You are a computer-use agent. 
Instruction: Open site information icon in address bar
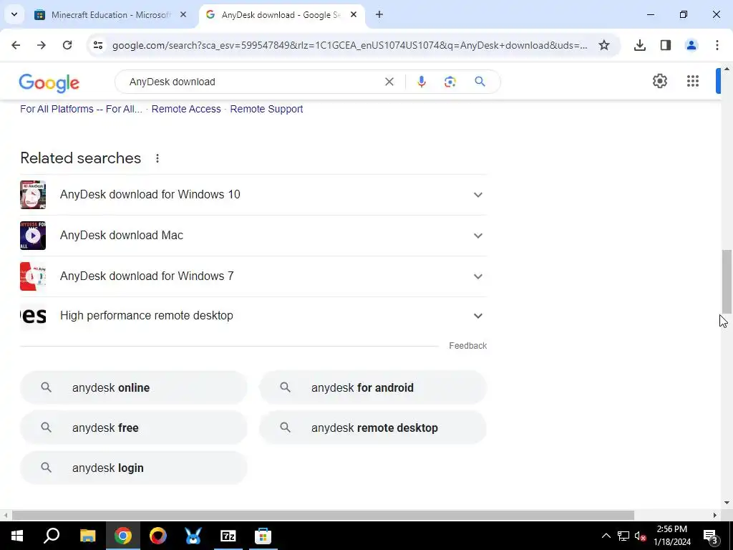97,45
